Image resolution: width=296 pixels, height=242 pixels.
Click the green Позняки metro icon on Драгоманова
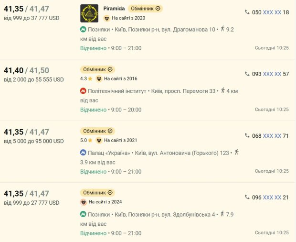click(x=83, y=30)
